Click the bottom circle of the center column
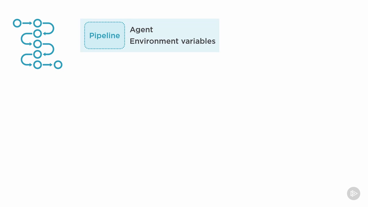368x207 pixels. point(37,65)
